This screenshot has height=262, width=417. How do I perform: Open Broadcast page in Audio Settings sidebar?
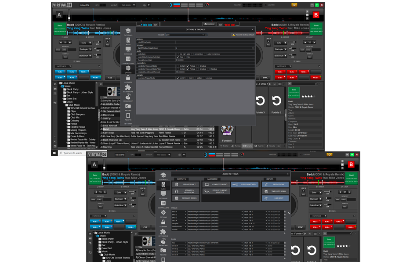[x=163, y=242]
